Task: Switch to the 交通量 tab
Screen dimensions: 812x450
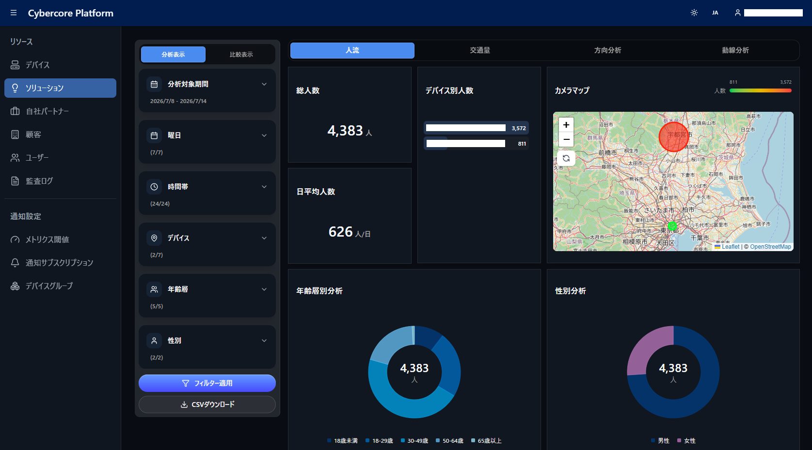Action: (480, 50)
